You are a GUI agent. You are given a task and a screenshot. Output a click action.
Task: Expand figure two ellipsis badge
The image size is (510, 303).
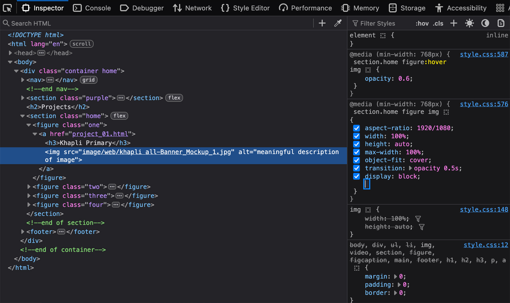(x=112, y=187)
